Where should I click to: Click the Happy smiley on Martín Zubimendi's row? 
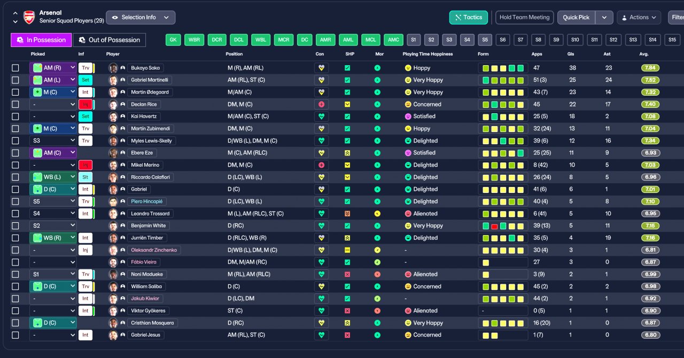pyautogui.click(x=408, y=129)
